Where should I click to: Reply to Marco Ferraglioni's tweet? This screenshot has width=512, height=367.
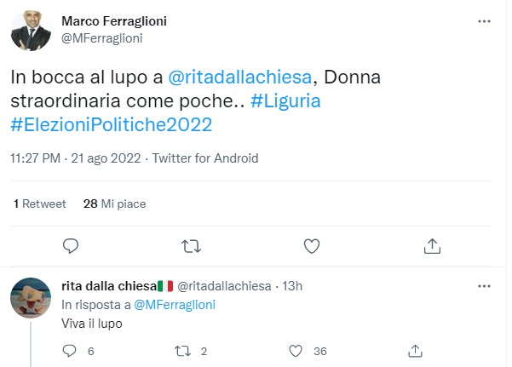point(72,246)
